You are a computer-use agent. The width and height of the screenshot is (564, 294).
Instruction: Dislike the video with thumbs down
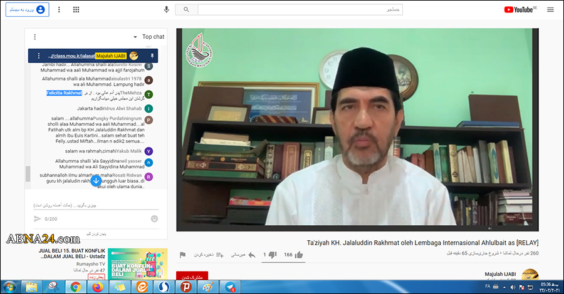click(273, 255)
